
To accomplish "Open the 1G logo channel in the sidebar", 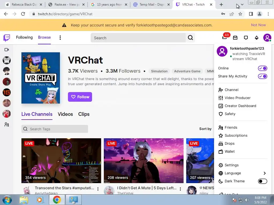I will click(7, 92).
